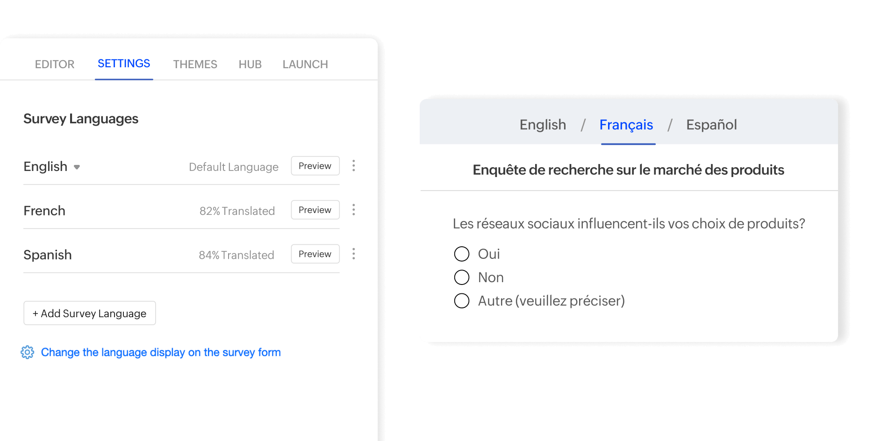The image size is (888, 441).
Task: Open the options menu for Spanish language
Action: (x=354, y=254)
